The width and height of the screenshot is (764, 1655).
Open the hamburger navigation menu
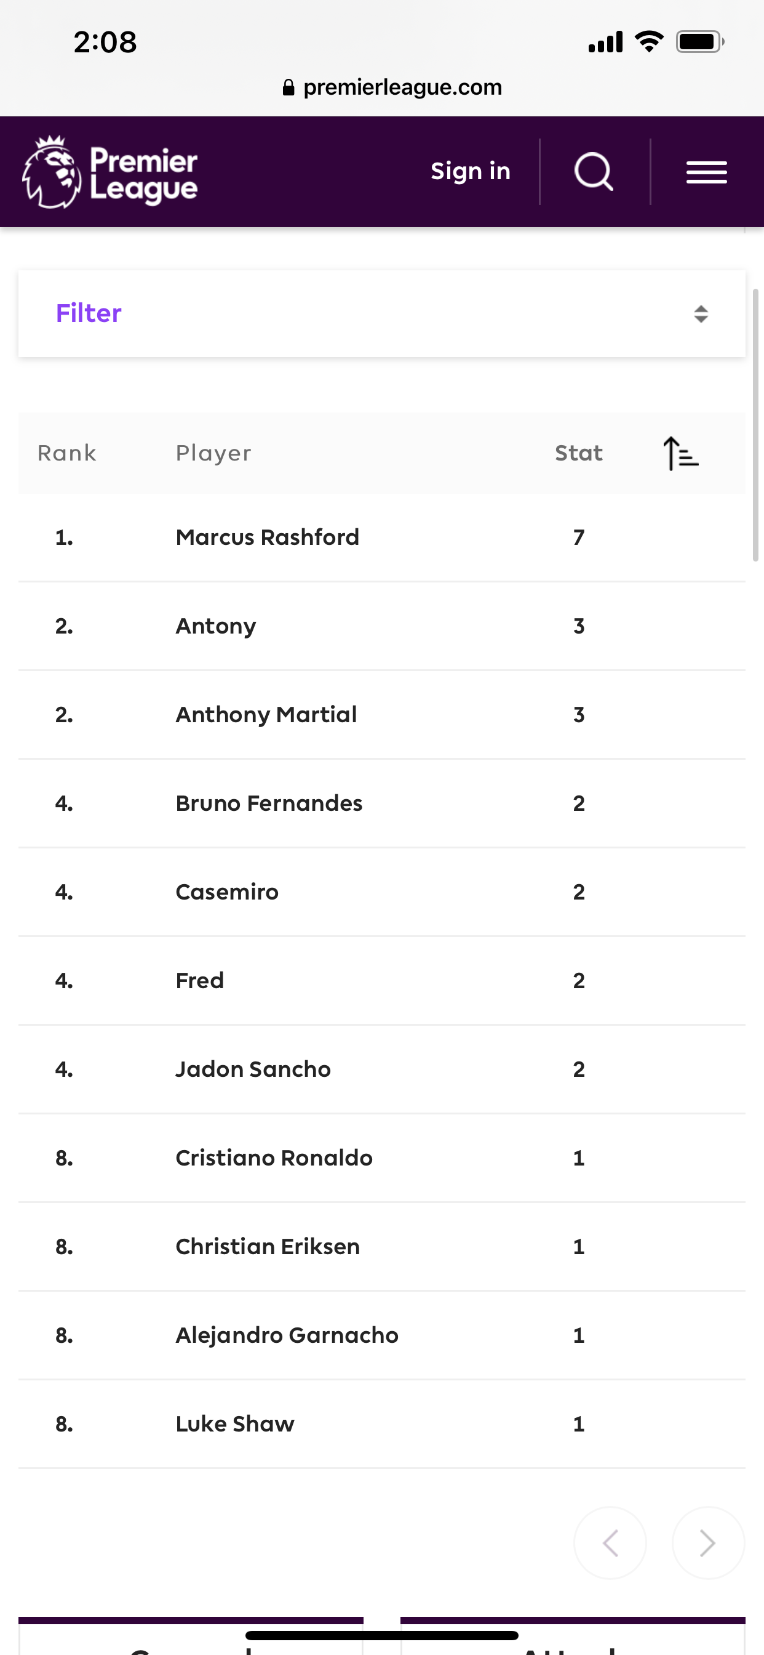tap(706, 172)
